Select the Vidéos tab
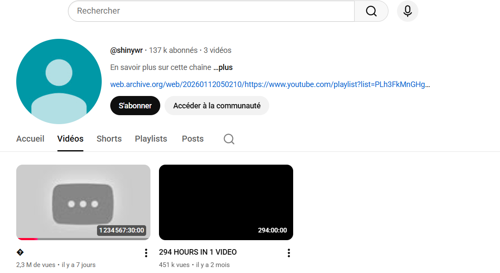The image size is (500, 273). tap(71, 139)
